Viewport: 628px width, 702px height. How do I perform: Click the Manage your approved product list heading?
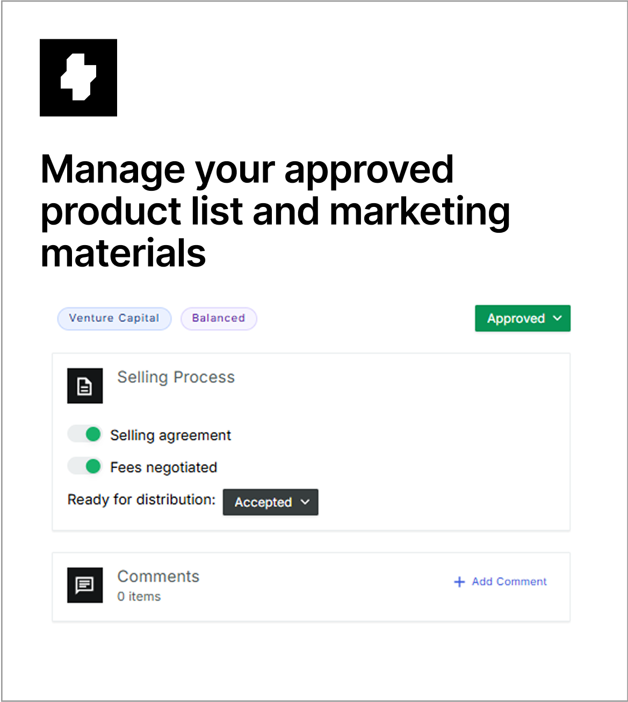pyautogui.click(x=275, y=211)
